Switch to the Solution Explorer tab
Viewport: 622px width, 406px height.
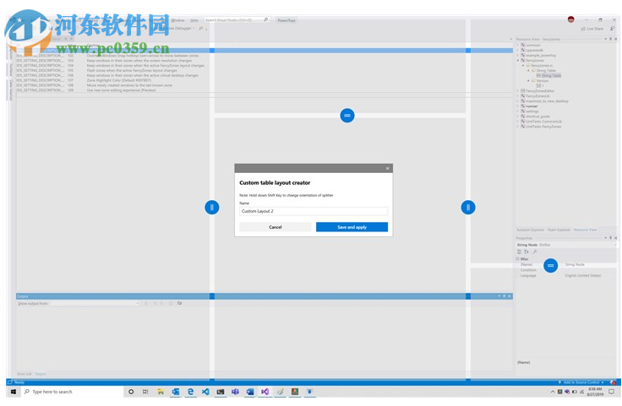(530, 230)
